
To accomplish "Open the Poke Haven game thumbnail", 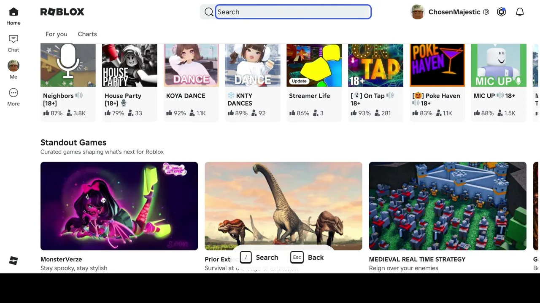I will click(x=437, y=65).
